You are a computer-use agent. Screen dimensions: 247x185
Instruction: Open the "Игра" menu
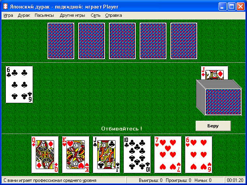click(x=8, y=15)
